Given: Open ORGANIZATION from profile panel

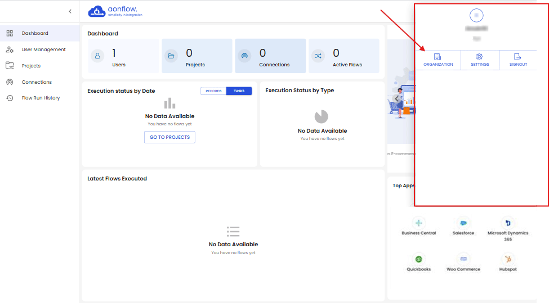Looking at the screenshot, I should [438, 60].
